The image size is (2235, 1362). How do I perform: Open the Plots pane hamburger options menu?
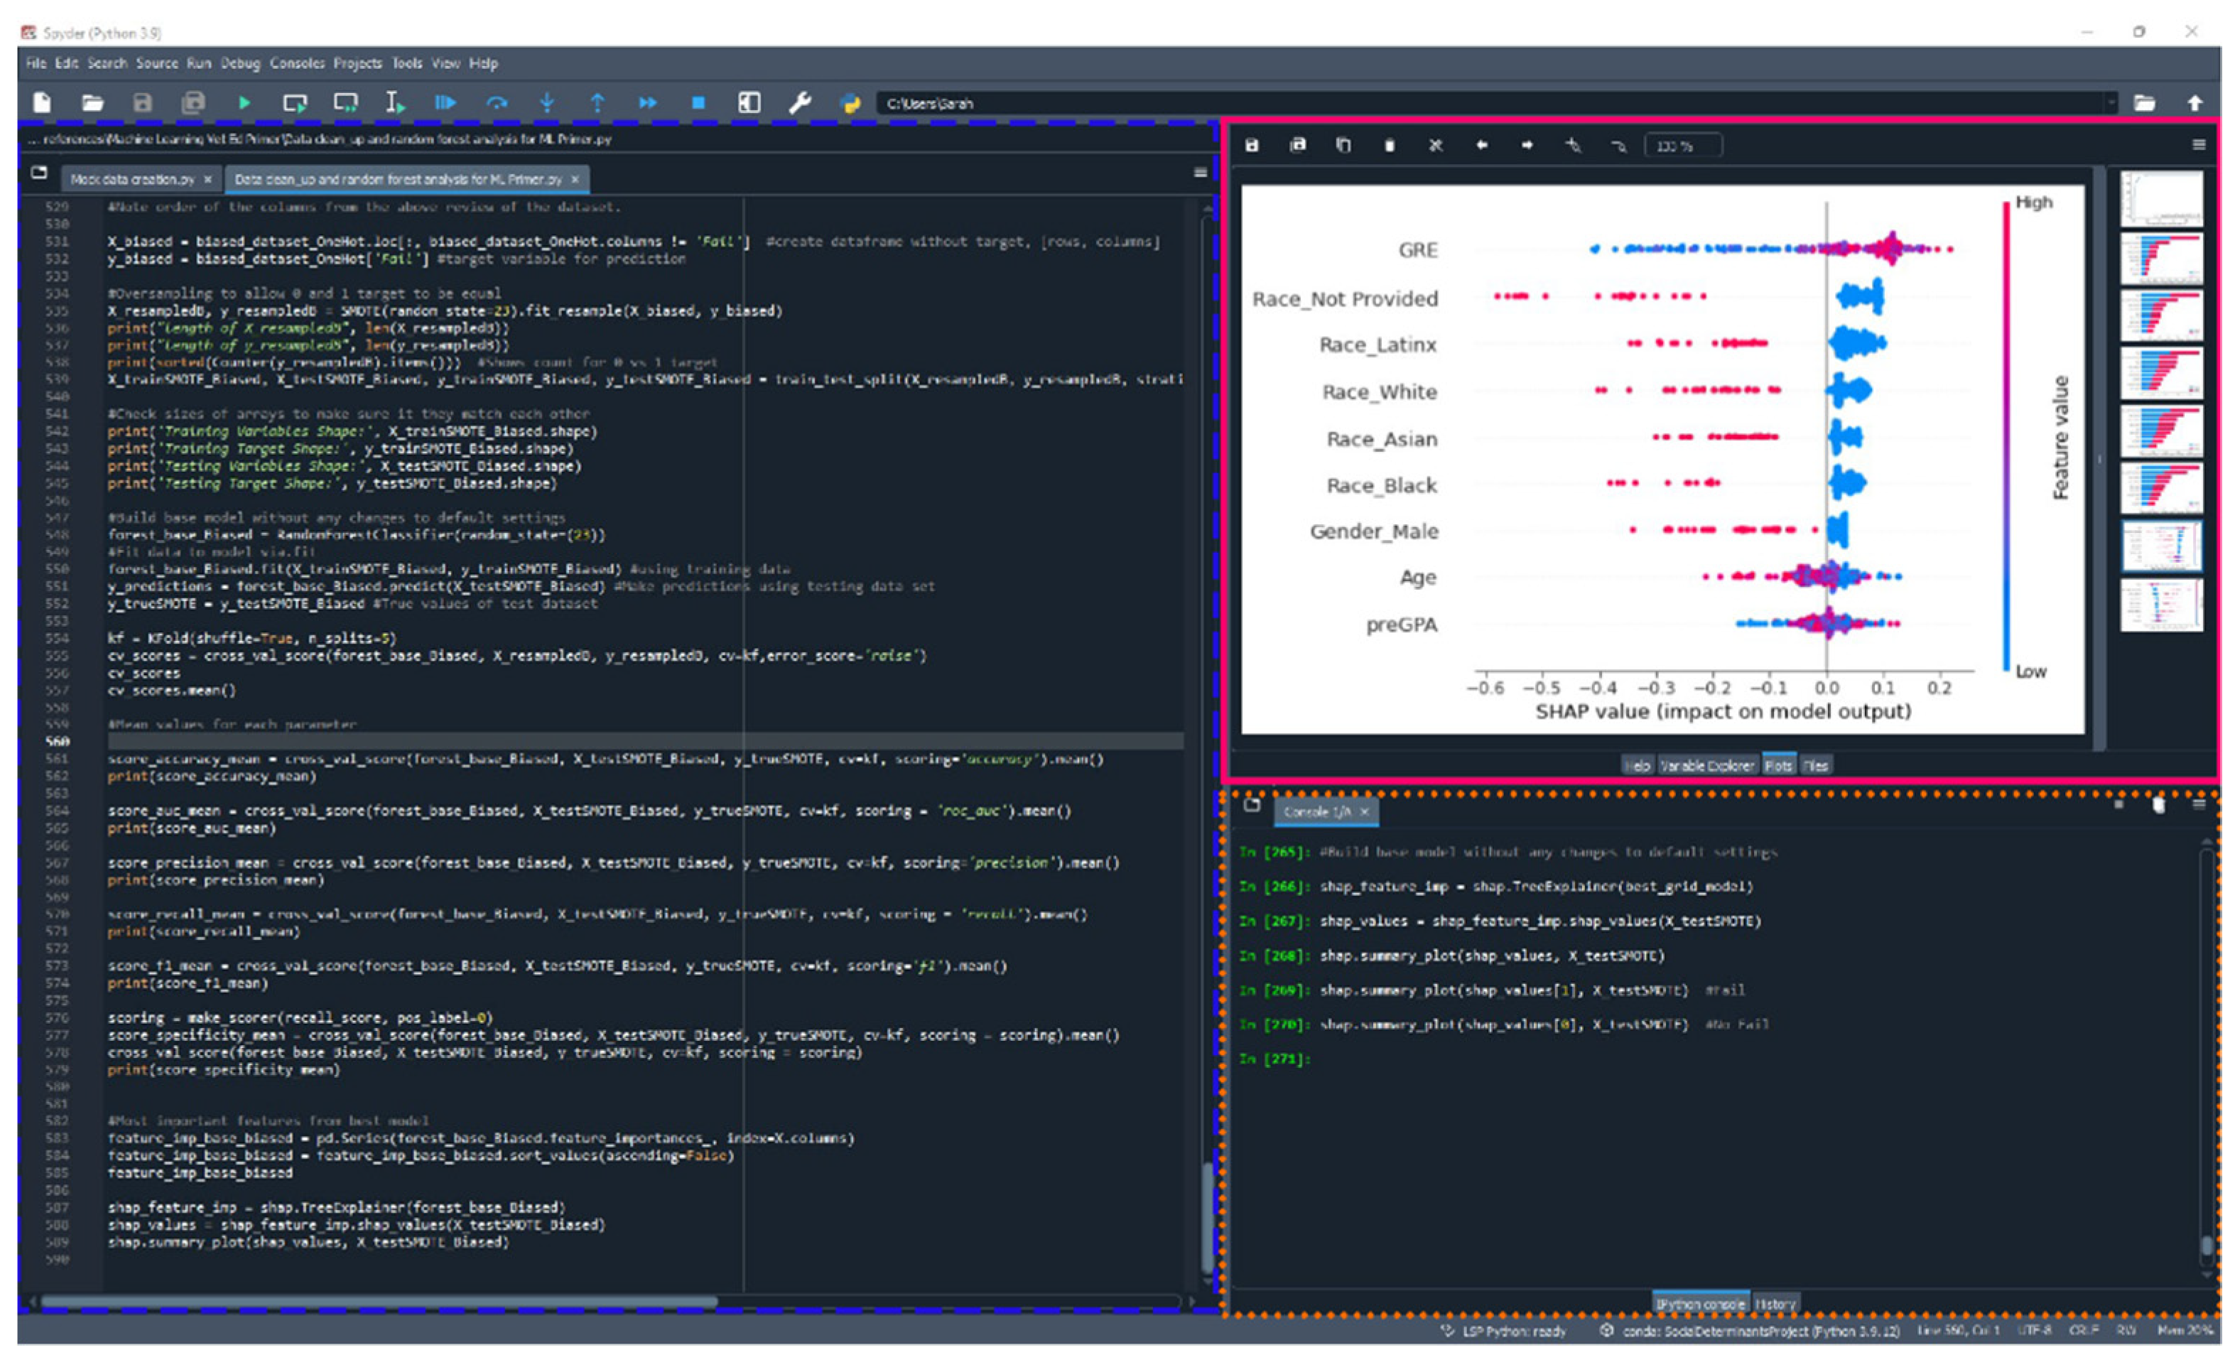[x=2198, y=145]
